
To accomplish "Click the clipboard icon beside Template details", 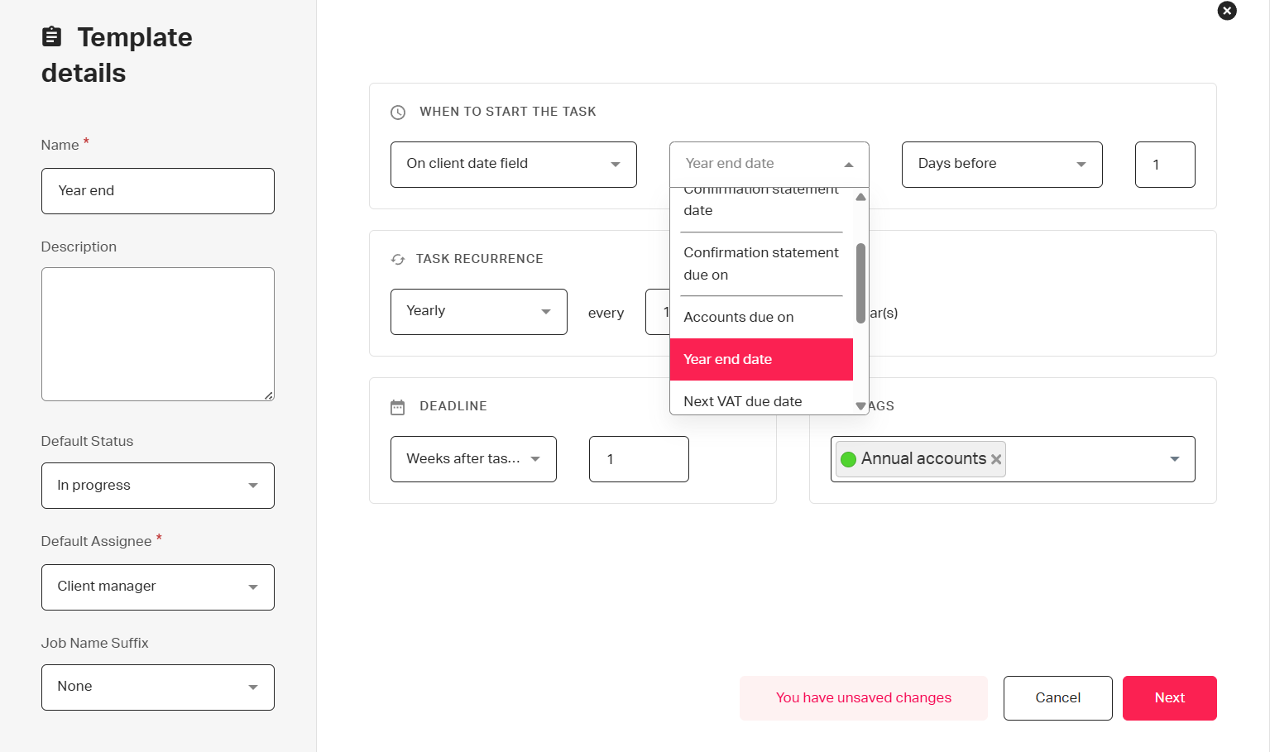I will click(x=52, y=36).
